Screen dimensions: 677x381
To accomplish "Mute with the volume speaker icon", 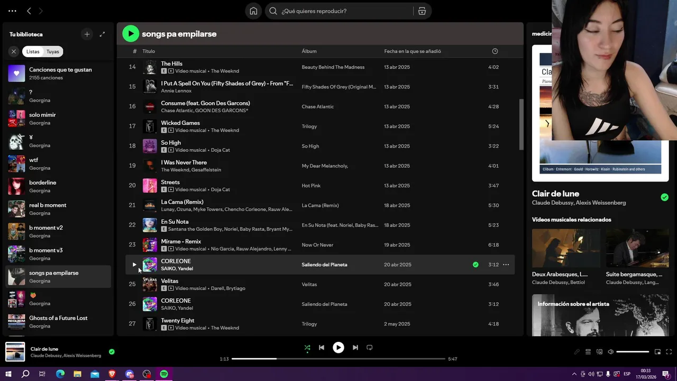I will click(610, 352).
